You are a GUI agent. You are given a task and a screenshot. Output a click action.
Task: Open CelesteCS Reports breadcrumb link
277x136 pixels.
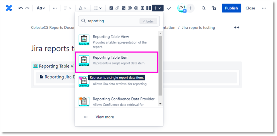(53, 28)
